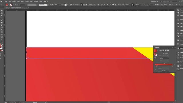Select the Paintbrush tool
This screenshot has width=183, height=103.
point(2,20)
